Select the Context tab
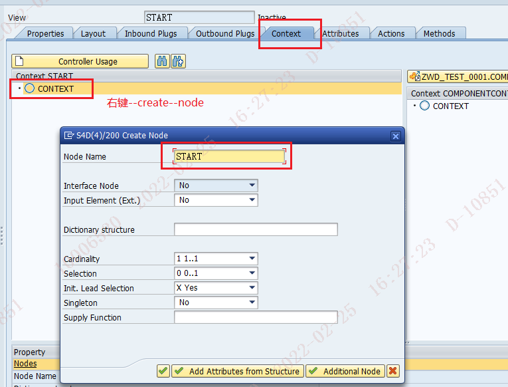 pos(286,33)
